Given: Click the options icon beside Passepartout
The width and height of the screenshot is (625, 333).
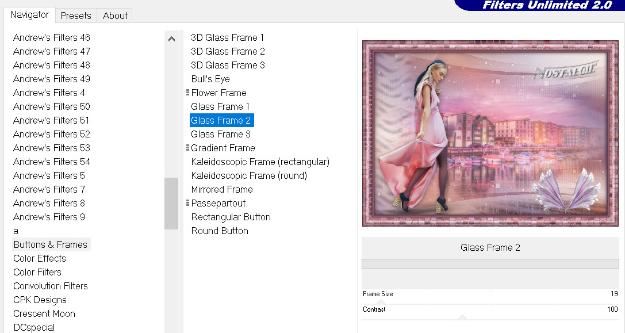Looking at the screenshot, I should 187,203.
